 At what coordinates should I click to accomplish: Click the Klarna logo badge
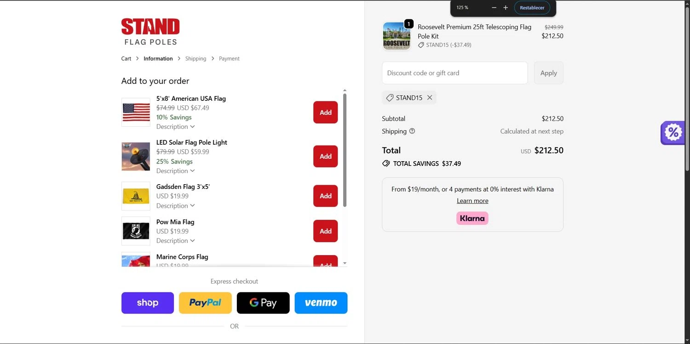472,218
